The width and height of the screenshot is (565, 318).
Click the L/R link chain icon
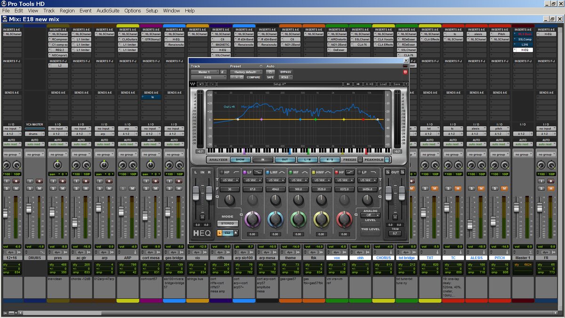(227, 233)
